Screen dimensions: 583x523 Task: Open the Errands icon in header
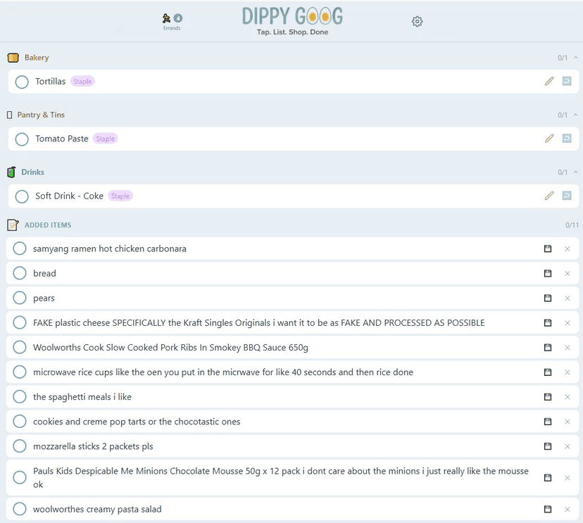click(172, 20)
